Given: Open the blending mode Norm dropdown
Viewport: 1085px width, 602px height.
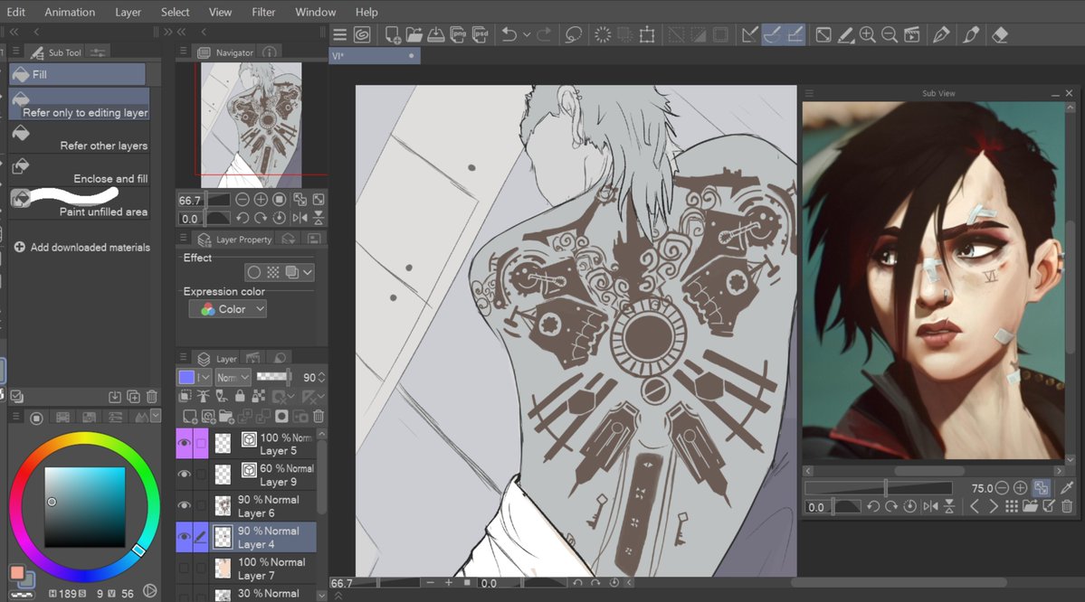Looking at the screenshot, I should 233,377.
